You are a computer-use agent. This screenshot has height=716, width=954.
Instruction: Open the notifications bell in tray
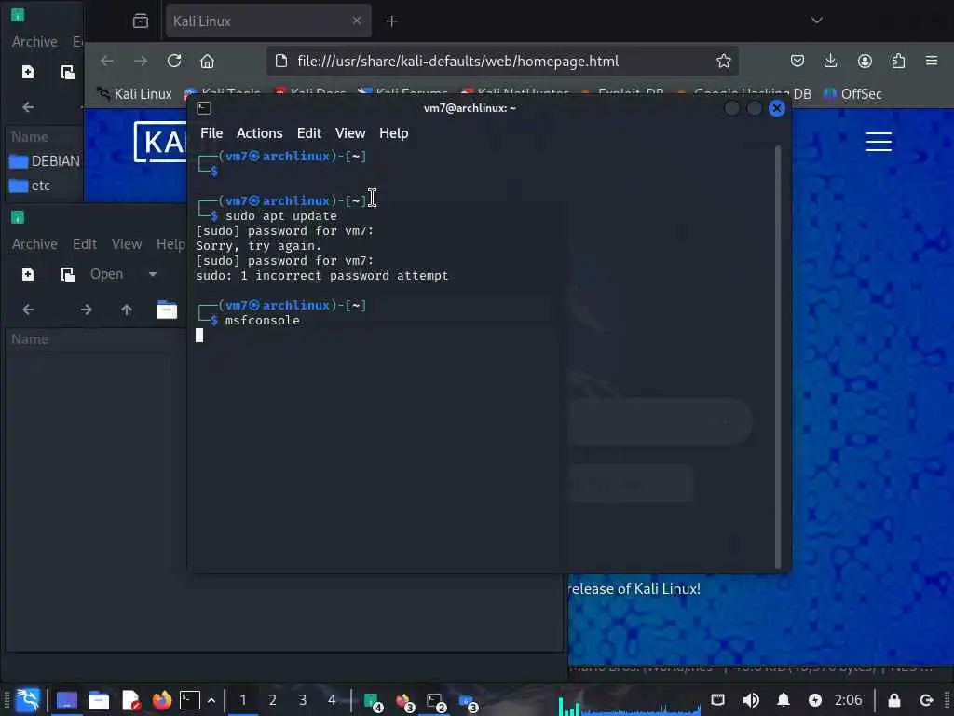click(784, 700)
